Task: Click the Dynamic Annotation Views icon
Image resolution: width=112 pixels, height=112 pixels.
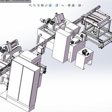Action: pyautogui.click(x=46, y=5)
